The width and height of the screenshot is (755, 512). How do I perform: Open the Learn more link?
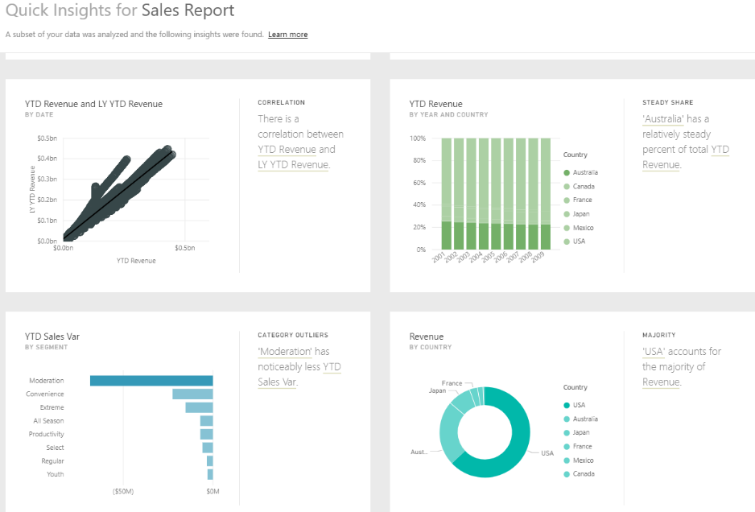(x=287, y=35)
